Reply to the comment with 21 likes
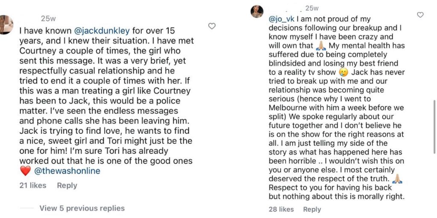437x218 pixels. coord(67,185)
